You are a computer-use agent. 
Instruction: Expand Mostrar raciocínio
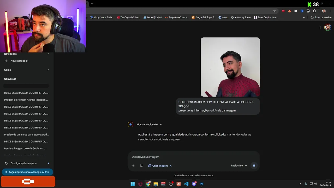(x=149, y=125)
